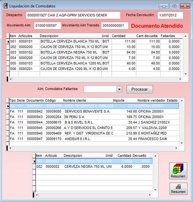Click scroll up arrow of detail grid
193x202 pixels.
tap(155, 156)
